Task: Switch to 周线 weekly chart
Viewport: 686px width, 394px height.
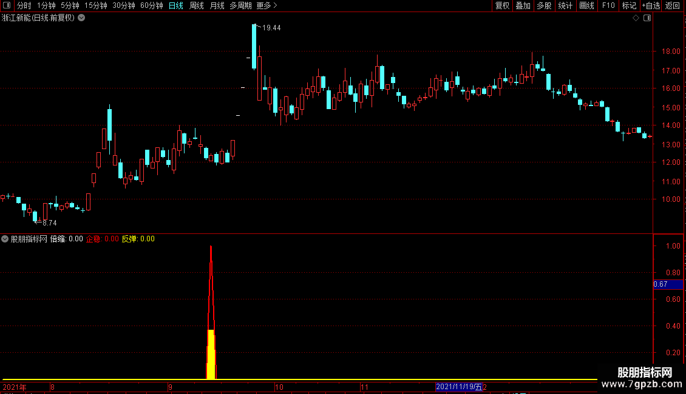Action: 197,5
